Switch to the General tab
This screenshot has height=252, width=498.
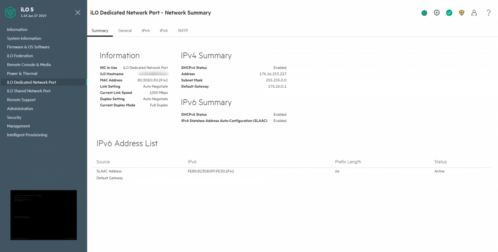[125, 31]
